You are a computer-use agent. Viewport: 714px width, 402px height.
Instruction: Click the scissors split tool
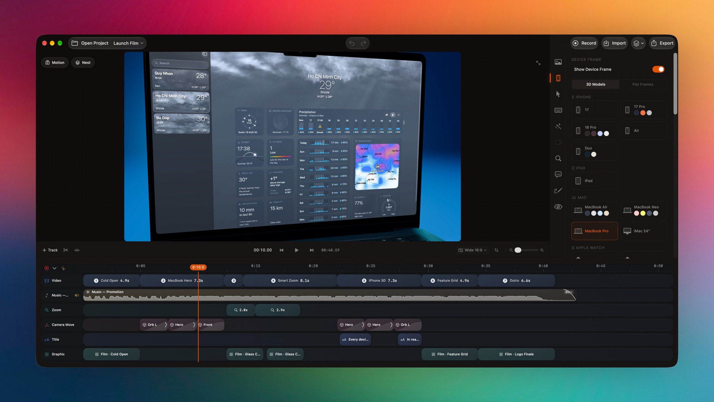(66, 250)
